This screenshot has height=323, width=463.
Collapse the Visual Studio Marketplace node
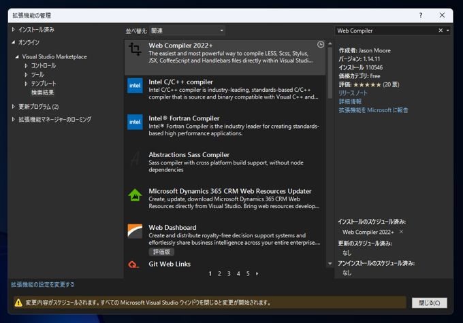pyautogui.click(x=17, y=56)
